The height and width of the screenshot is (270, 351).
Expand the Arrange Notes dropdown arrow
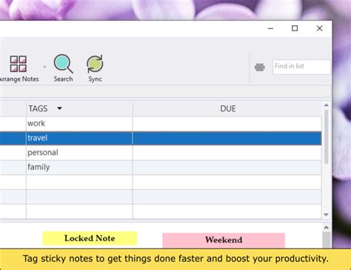pos(44,67)
